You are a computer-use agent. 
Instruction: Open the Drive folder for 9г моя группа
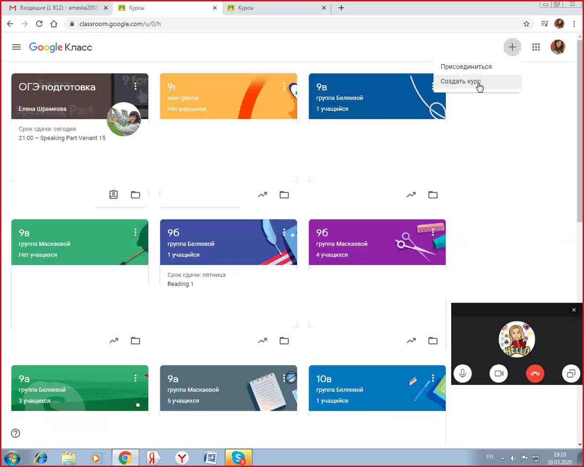coord(284,195)
